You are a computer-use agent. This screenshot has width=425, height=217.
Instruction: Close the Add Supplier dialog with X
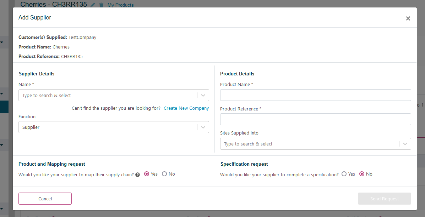click(408, 18)
